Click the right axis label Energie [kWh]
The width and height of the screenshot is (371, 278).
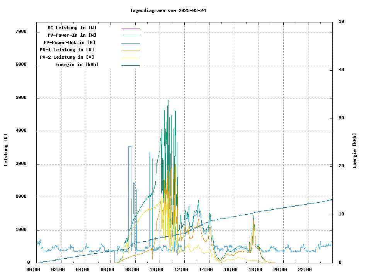coord(354,151)
